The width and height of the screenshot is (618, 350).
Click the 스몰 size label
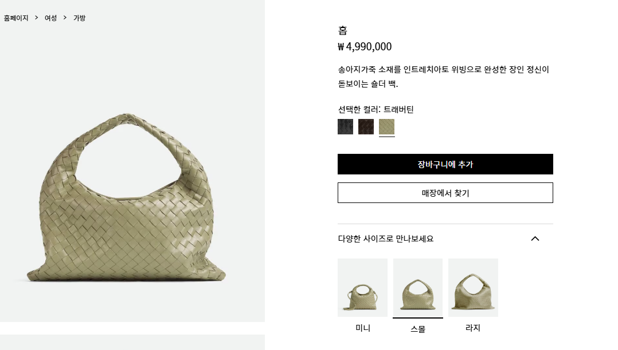pyautogui.click(x=418, y=329)
